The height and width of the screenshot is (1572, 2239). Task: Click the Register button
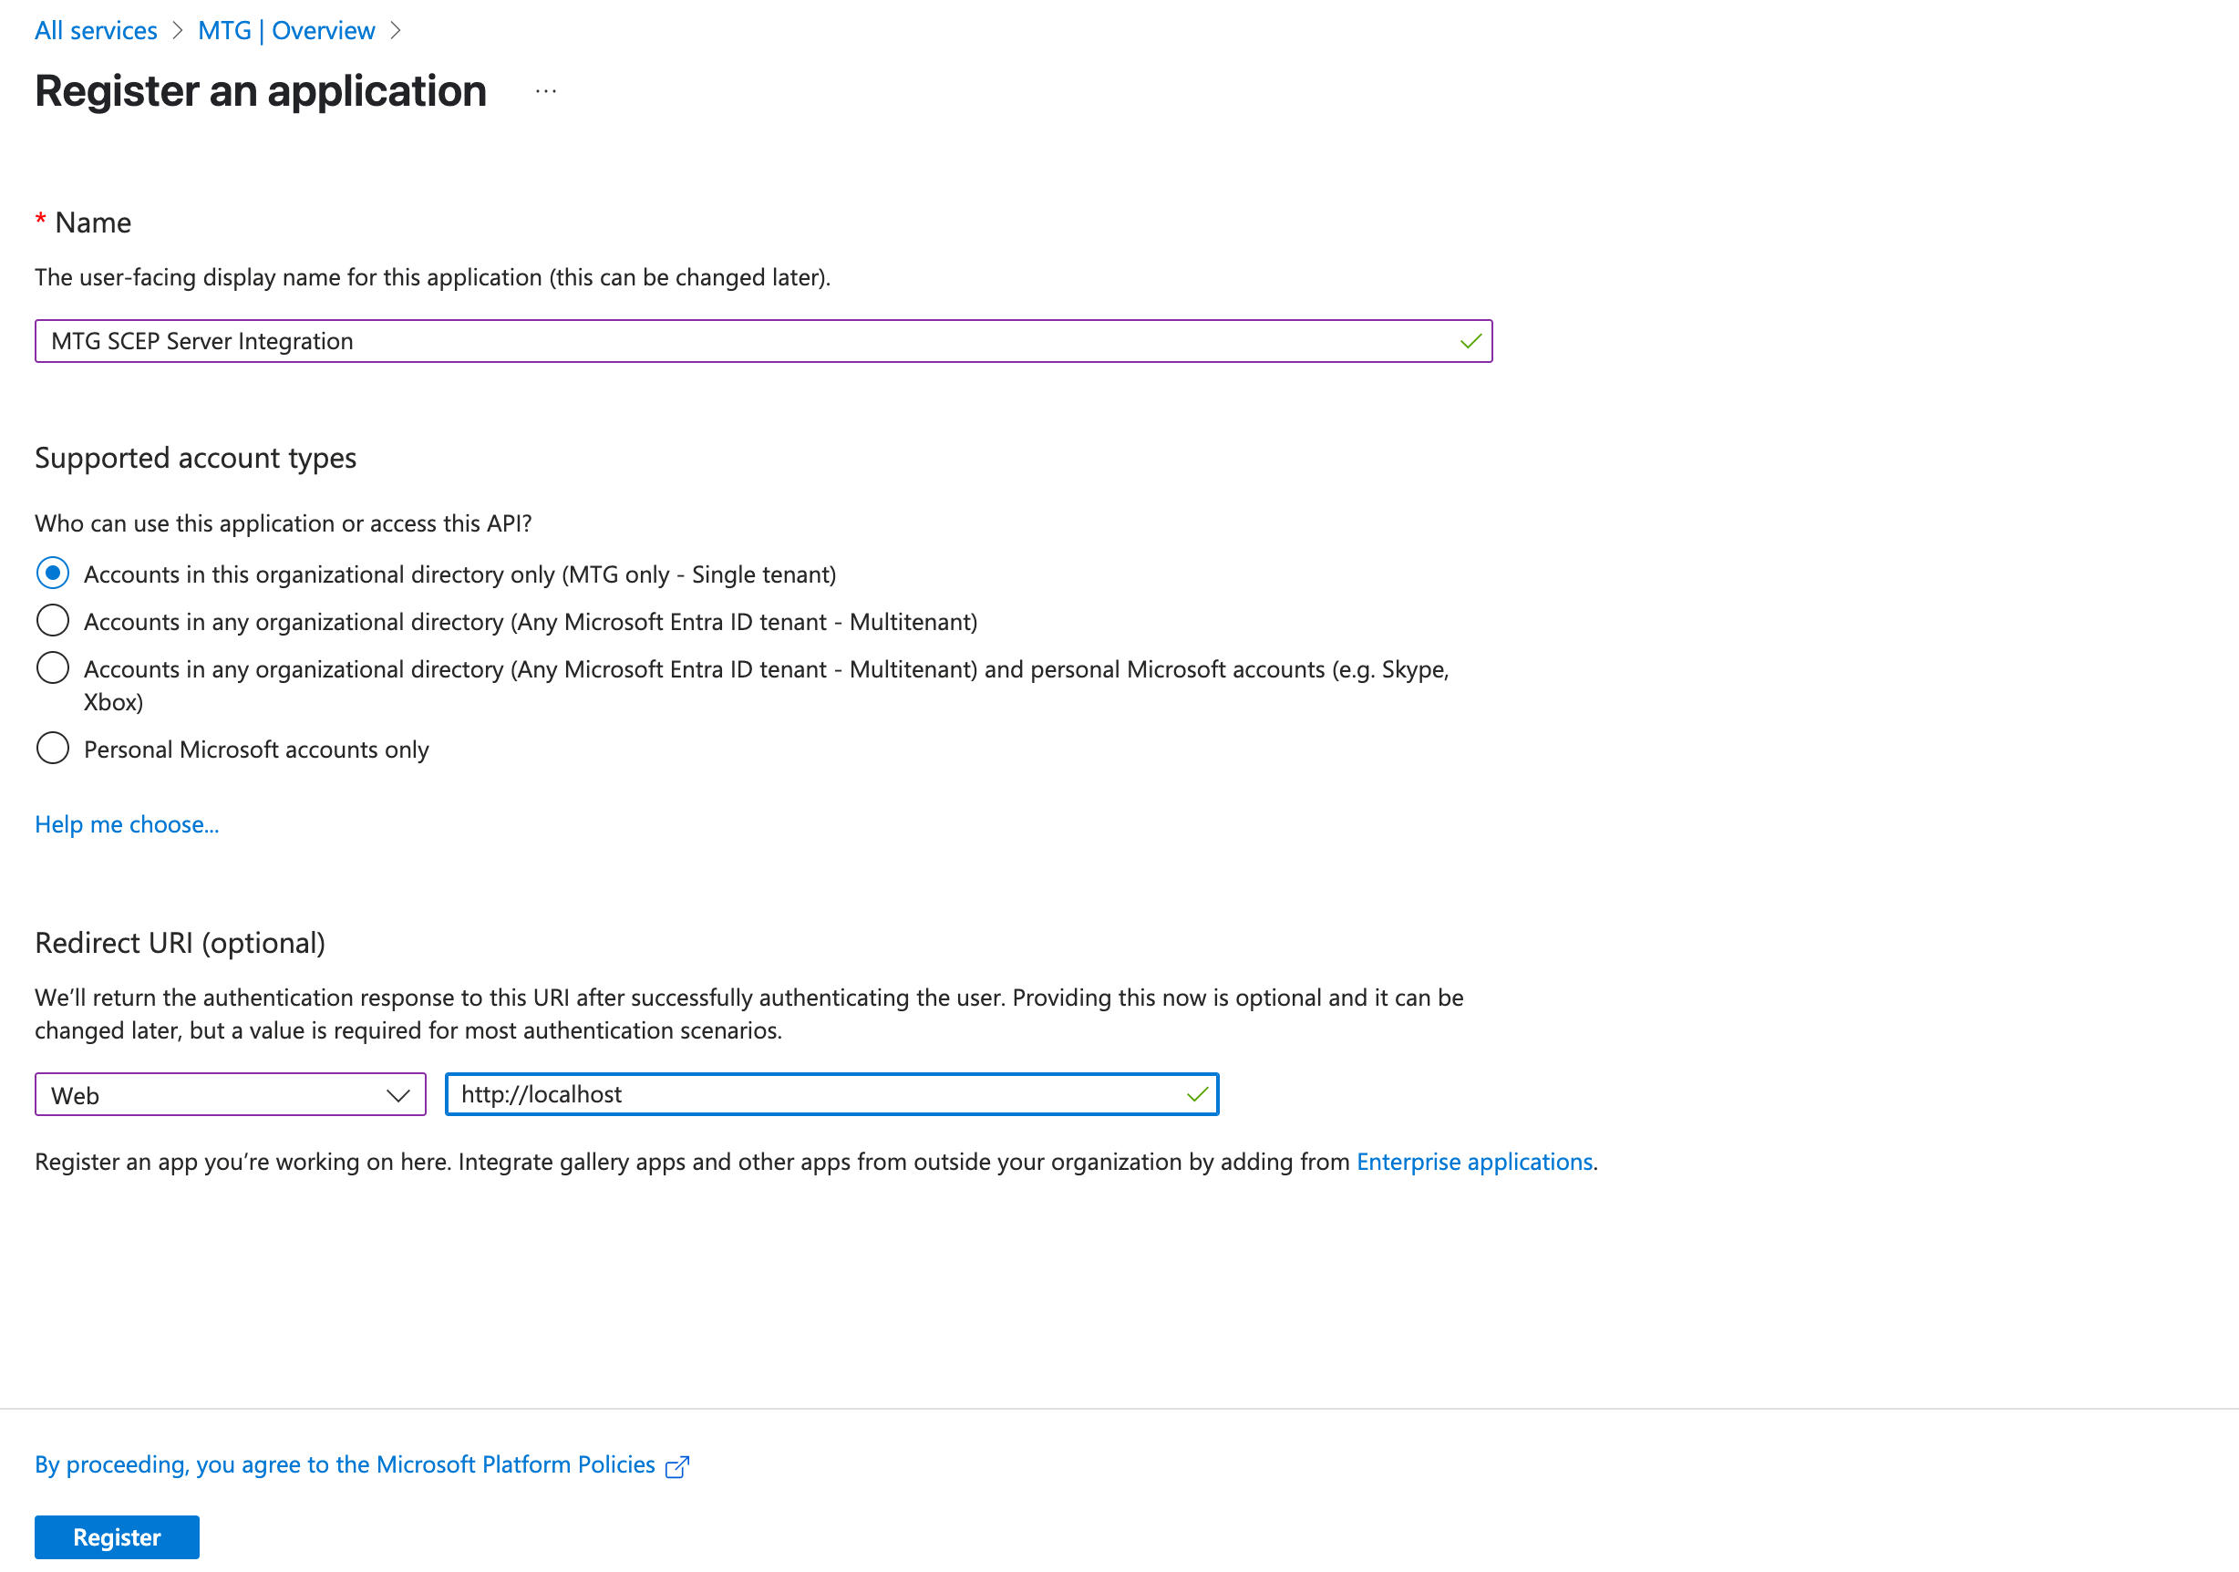click(x=117, y=1536)
